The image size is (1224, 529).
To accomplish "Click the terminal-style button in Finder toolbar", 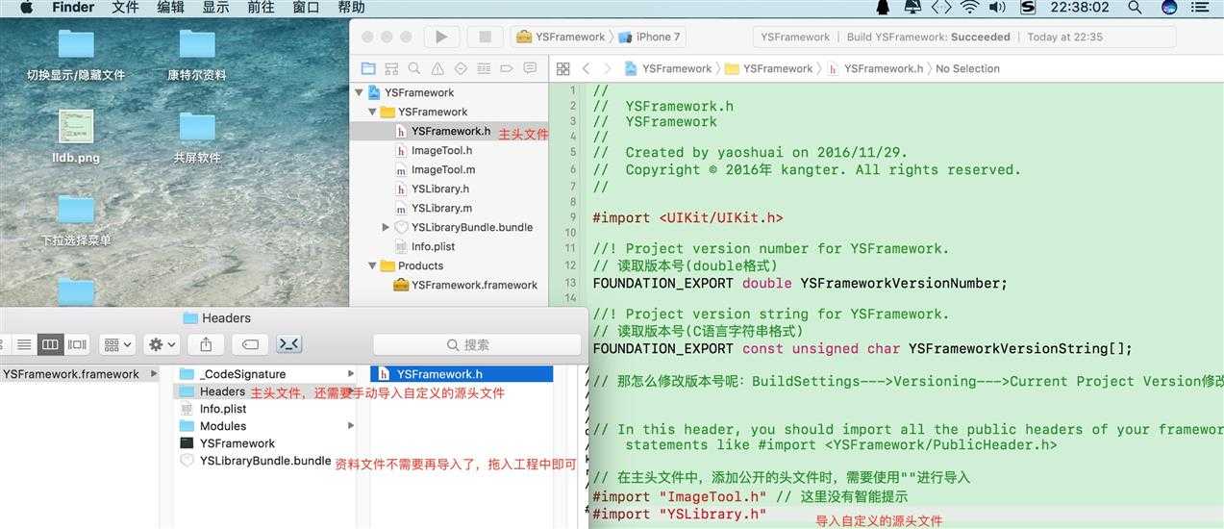I will [289, 344].
